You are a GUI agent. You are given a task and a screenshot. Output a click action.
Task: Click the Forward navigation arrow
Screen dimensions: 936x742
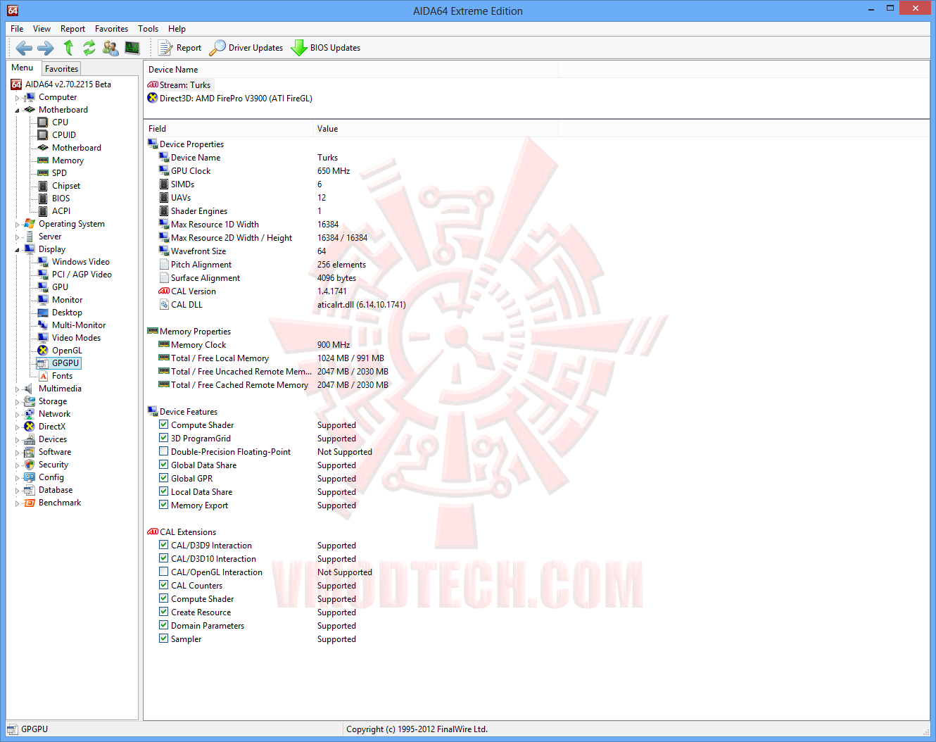coord(46,48)
